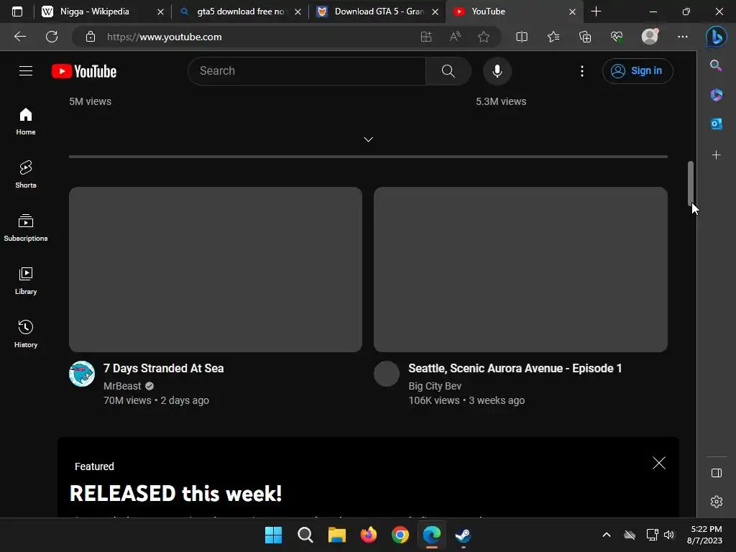Viewport: 736px width, 552px height.
Task: Open Outlook in Edge sidebar
Action: [x=717, y=124]
